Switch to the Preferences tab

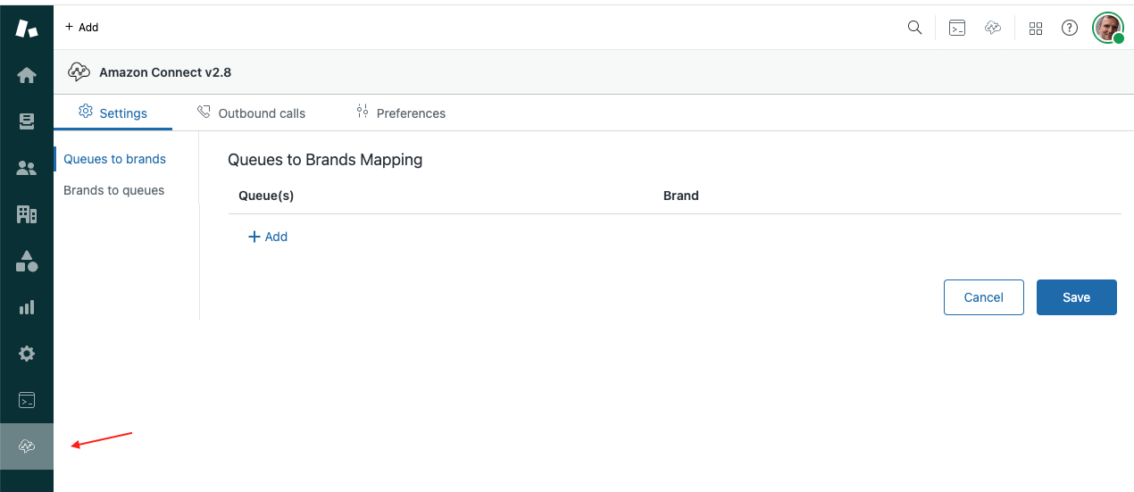(401, 113)
